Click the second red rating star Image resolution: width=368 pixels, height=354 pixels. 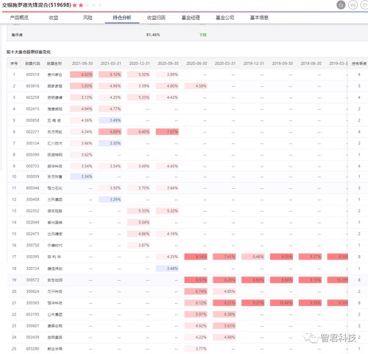[x=81, y=5]
